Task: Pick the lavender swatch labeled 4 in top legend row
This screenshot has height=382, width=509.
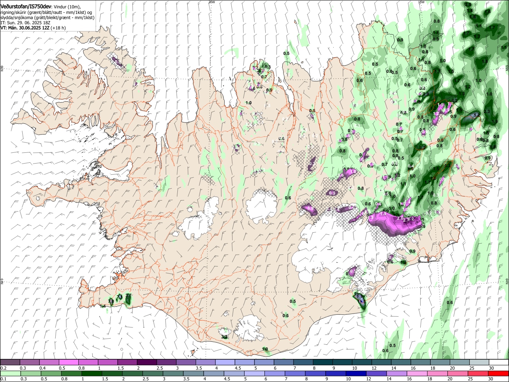Action: (x=225, y=362)
